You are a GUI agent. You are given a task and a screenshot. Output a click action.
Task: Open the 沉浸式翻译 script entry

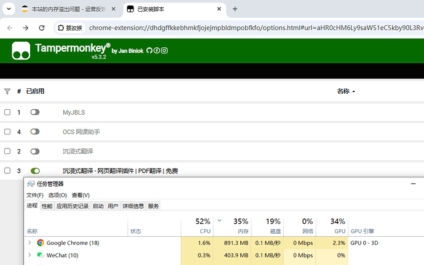click(x=78, y=152)
